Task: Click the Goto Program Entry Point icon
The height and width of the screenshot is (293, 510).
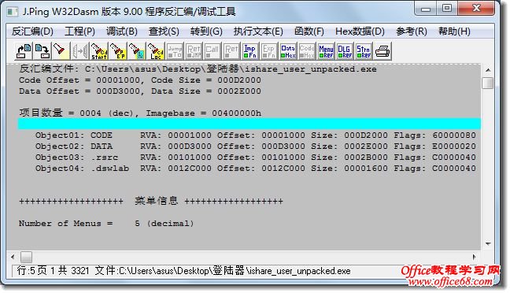Action: [x=118, y=51]
